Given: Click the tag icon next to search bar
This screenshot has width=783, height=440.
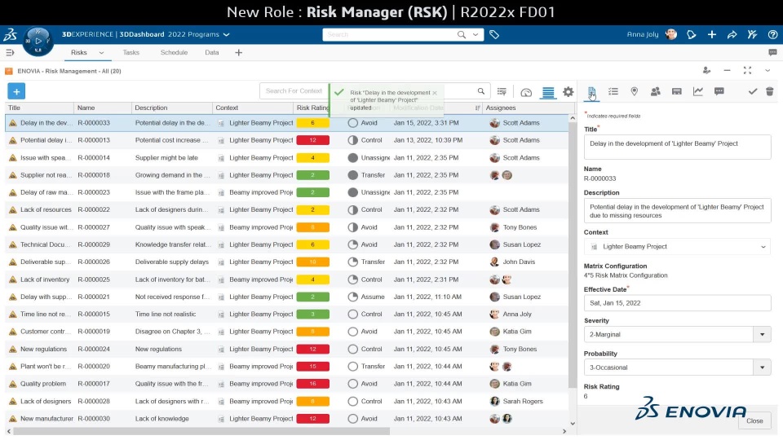Looking at the screenshot, I should click(494, 34).
